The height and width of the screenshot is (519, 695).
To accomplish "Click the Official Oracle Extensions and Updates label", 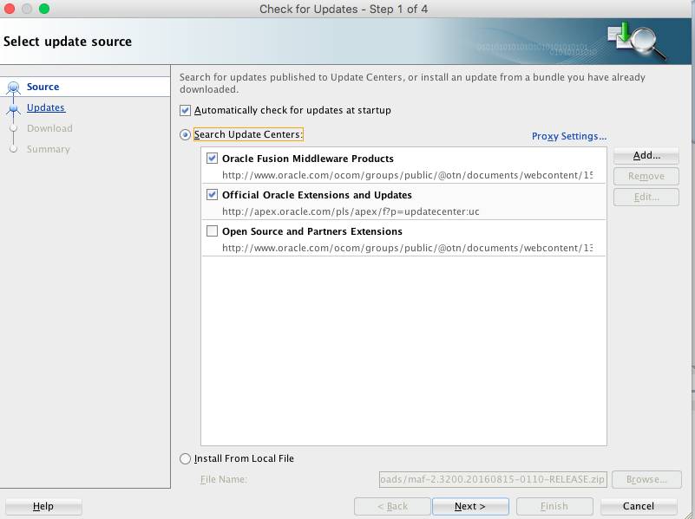I will click(x=317, y=195).
